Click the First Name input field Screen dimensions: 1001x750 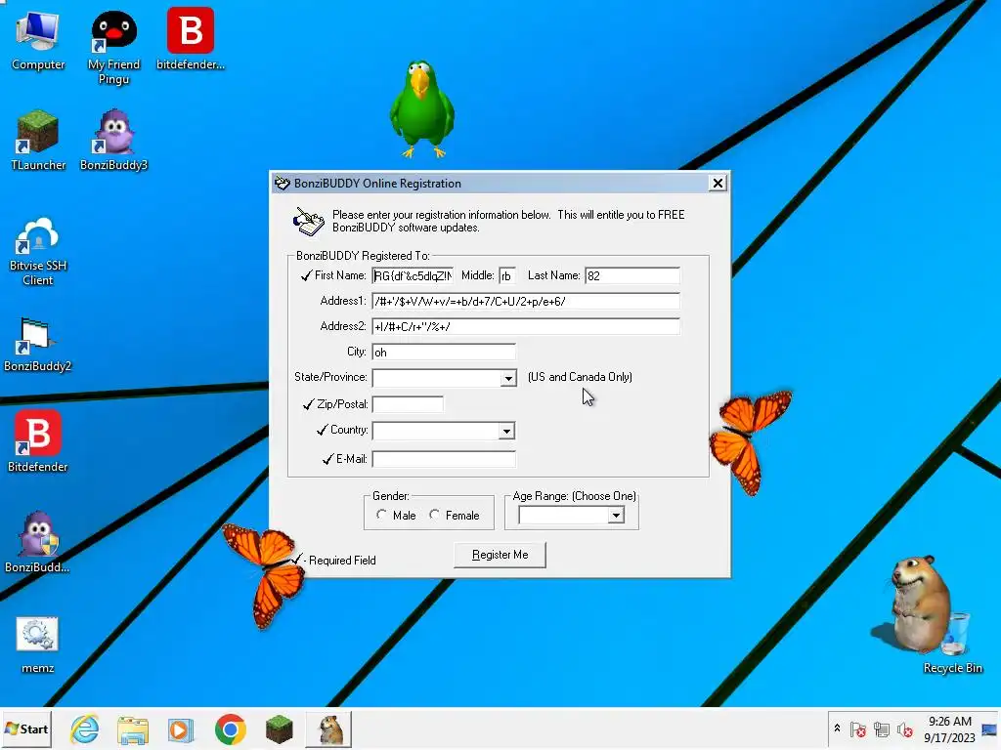click(x=413, y=275)
